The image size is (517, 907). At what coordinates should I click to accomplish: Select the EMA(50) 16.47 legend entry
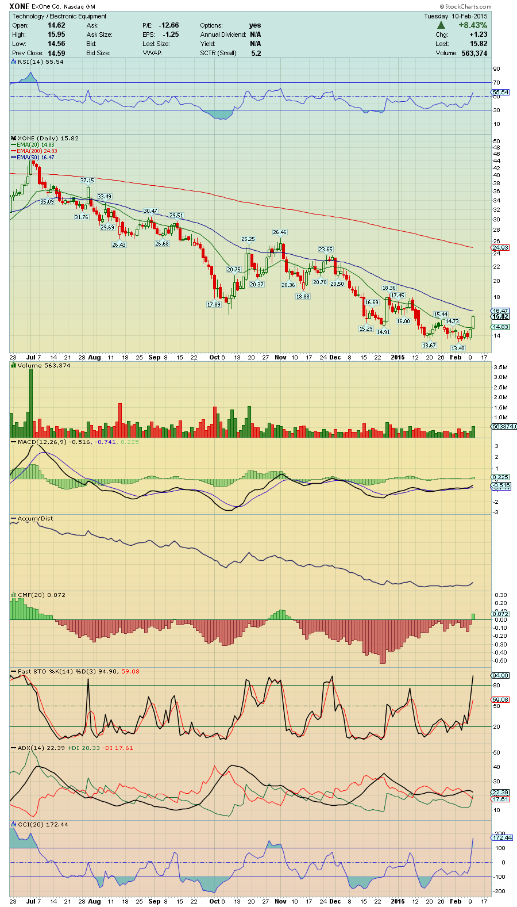click(x=32, y=158)
